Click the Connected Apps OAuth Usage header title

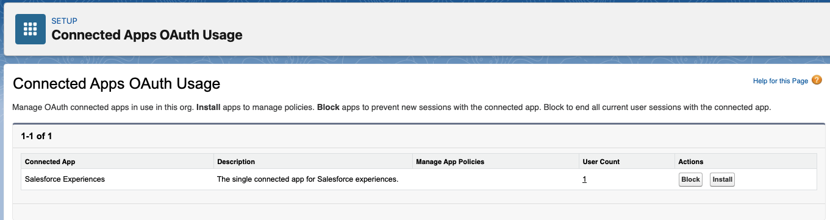[147, 35]
